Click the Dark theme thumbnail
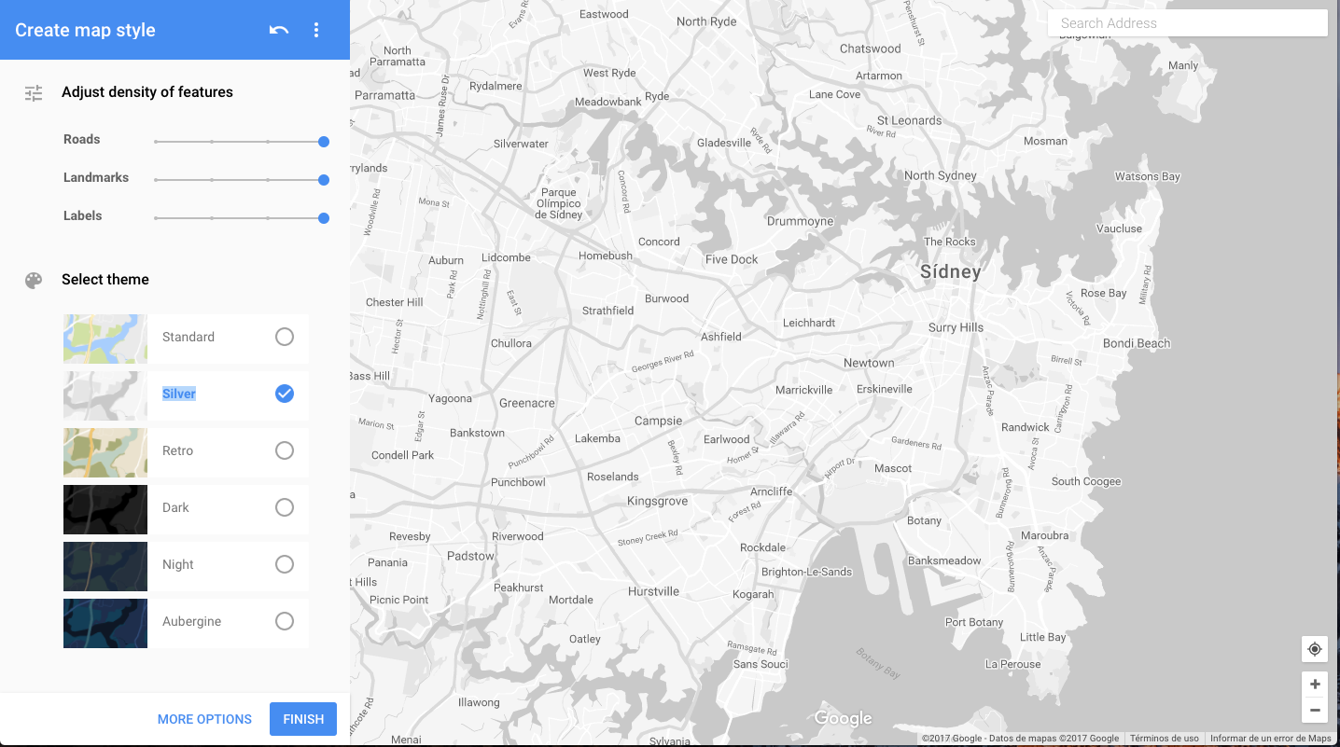 (x=105, y=509)
